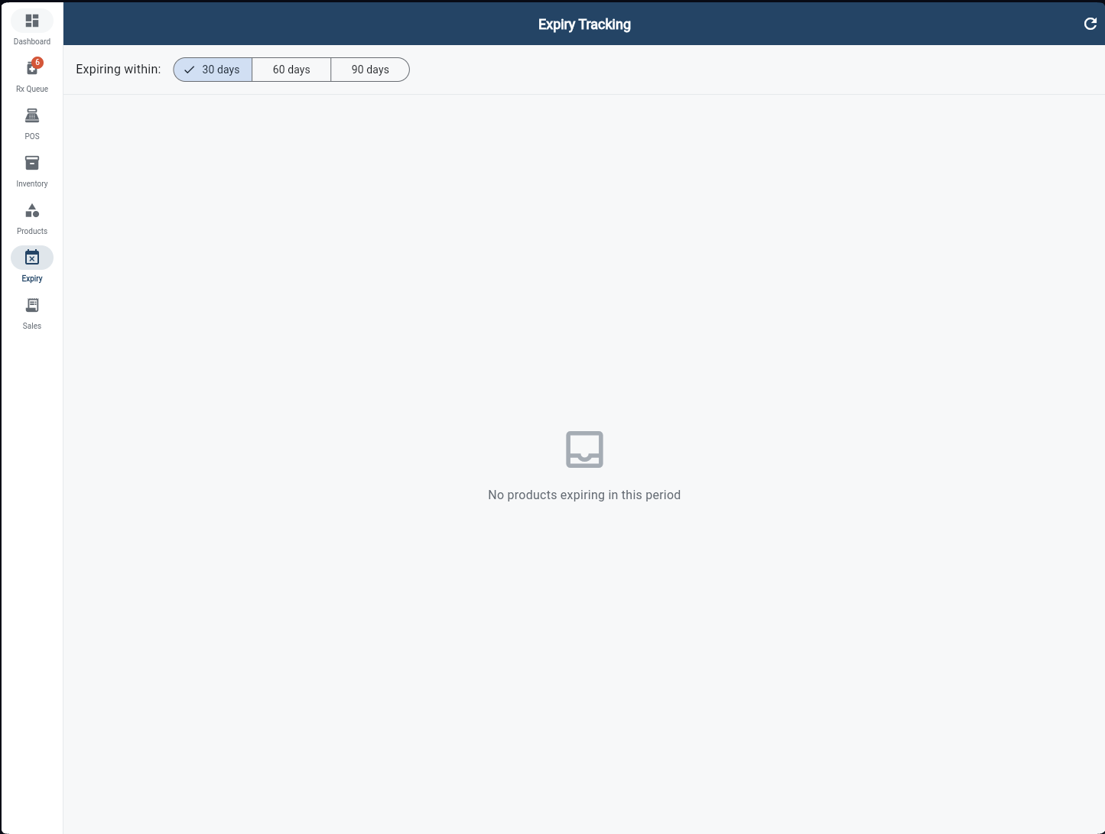Click the Sales label text
Image resolution: width=1105 pixels, height=834 pixels.
(31, 326)
